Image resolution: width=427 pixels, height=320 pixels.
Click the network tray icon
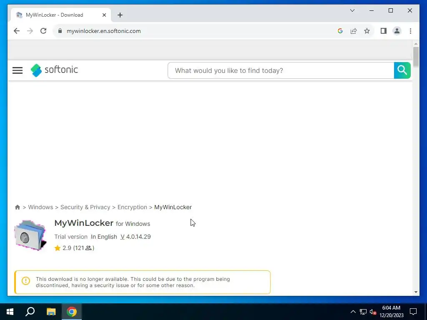[363, 312]
